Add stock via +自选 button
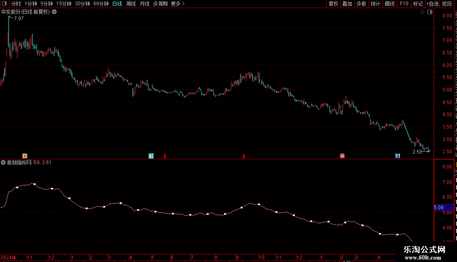 pos(432,4)
